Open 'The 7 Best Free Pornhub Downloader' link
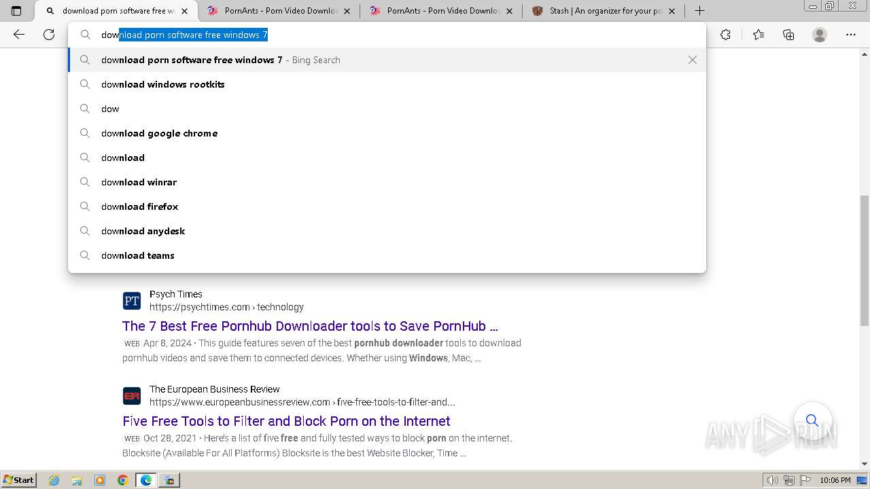The image size is (870, 489). tap(310, 326)
